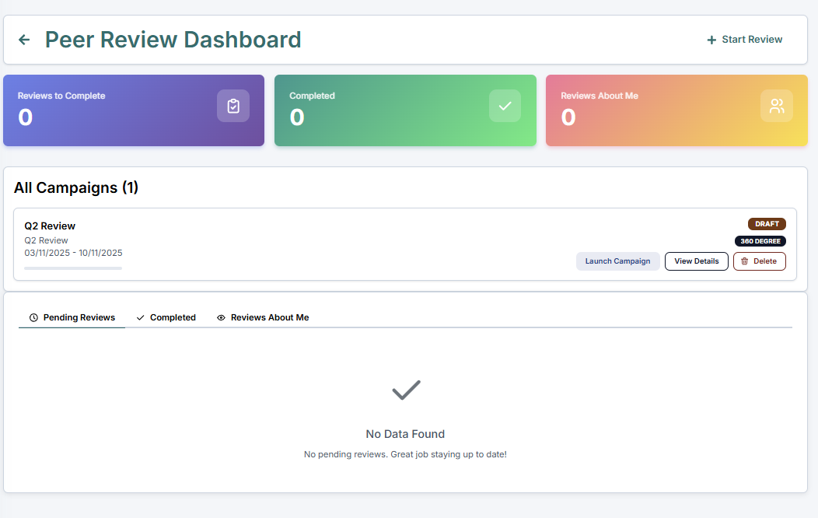Click the clock icon on Pending Reviews tab
The width and height of the screenshot is (818, 518).
point(33,317)
